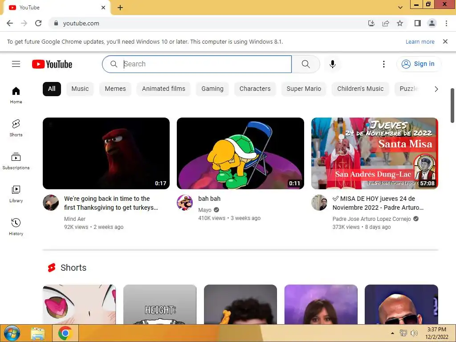The image size is (456, 342).
Task: Open the Chrome three-dot menu
Action: (446, 23)
